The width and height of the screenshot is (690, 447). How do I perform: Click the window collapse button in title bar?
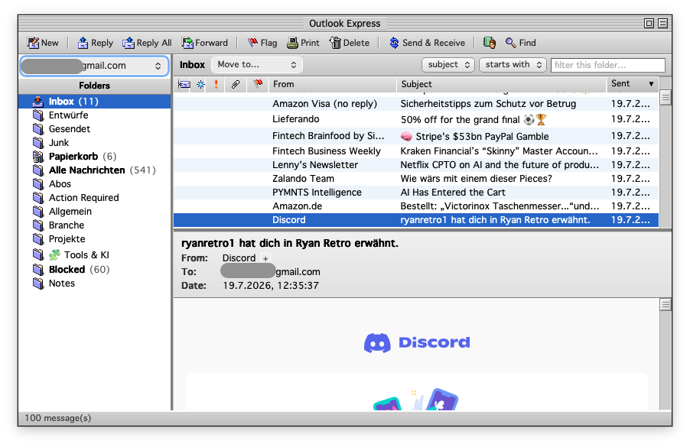662,23
